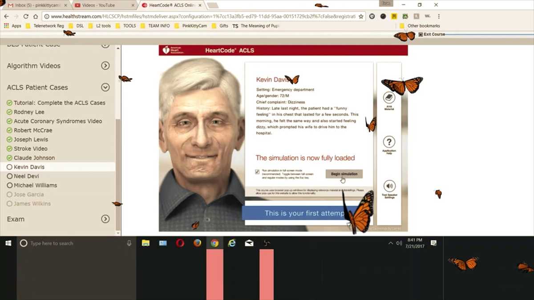The image size is (534, 300).
Task: Open the TEAM INFO bookmark folder
Action: tap(155, 26)
